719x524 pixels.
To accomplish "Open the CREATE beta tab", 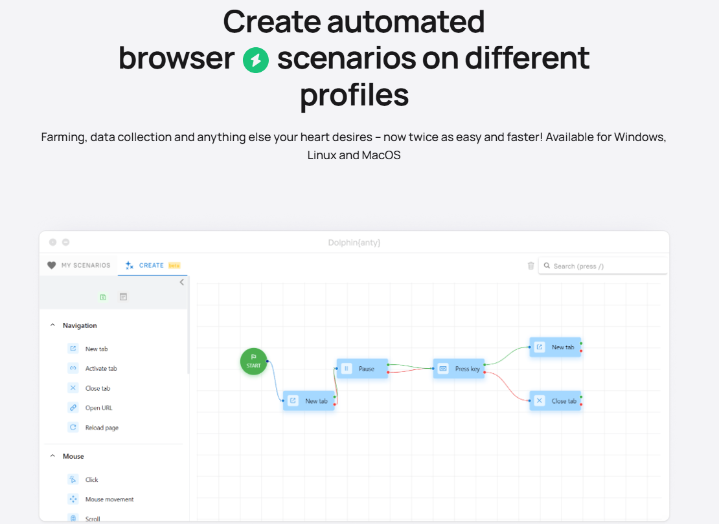I will pyautogui.click(x=153, y=265).
